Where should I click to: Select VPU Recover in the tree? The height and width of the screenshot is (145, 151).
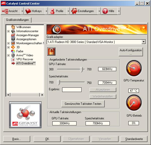click(x=25, y=59)
